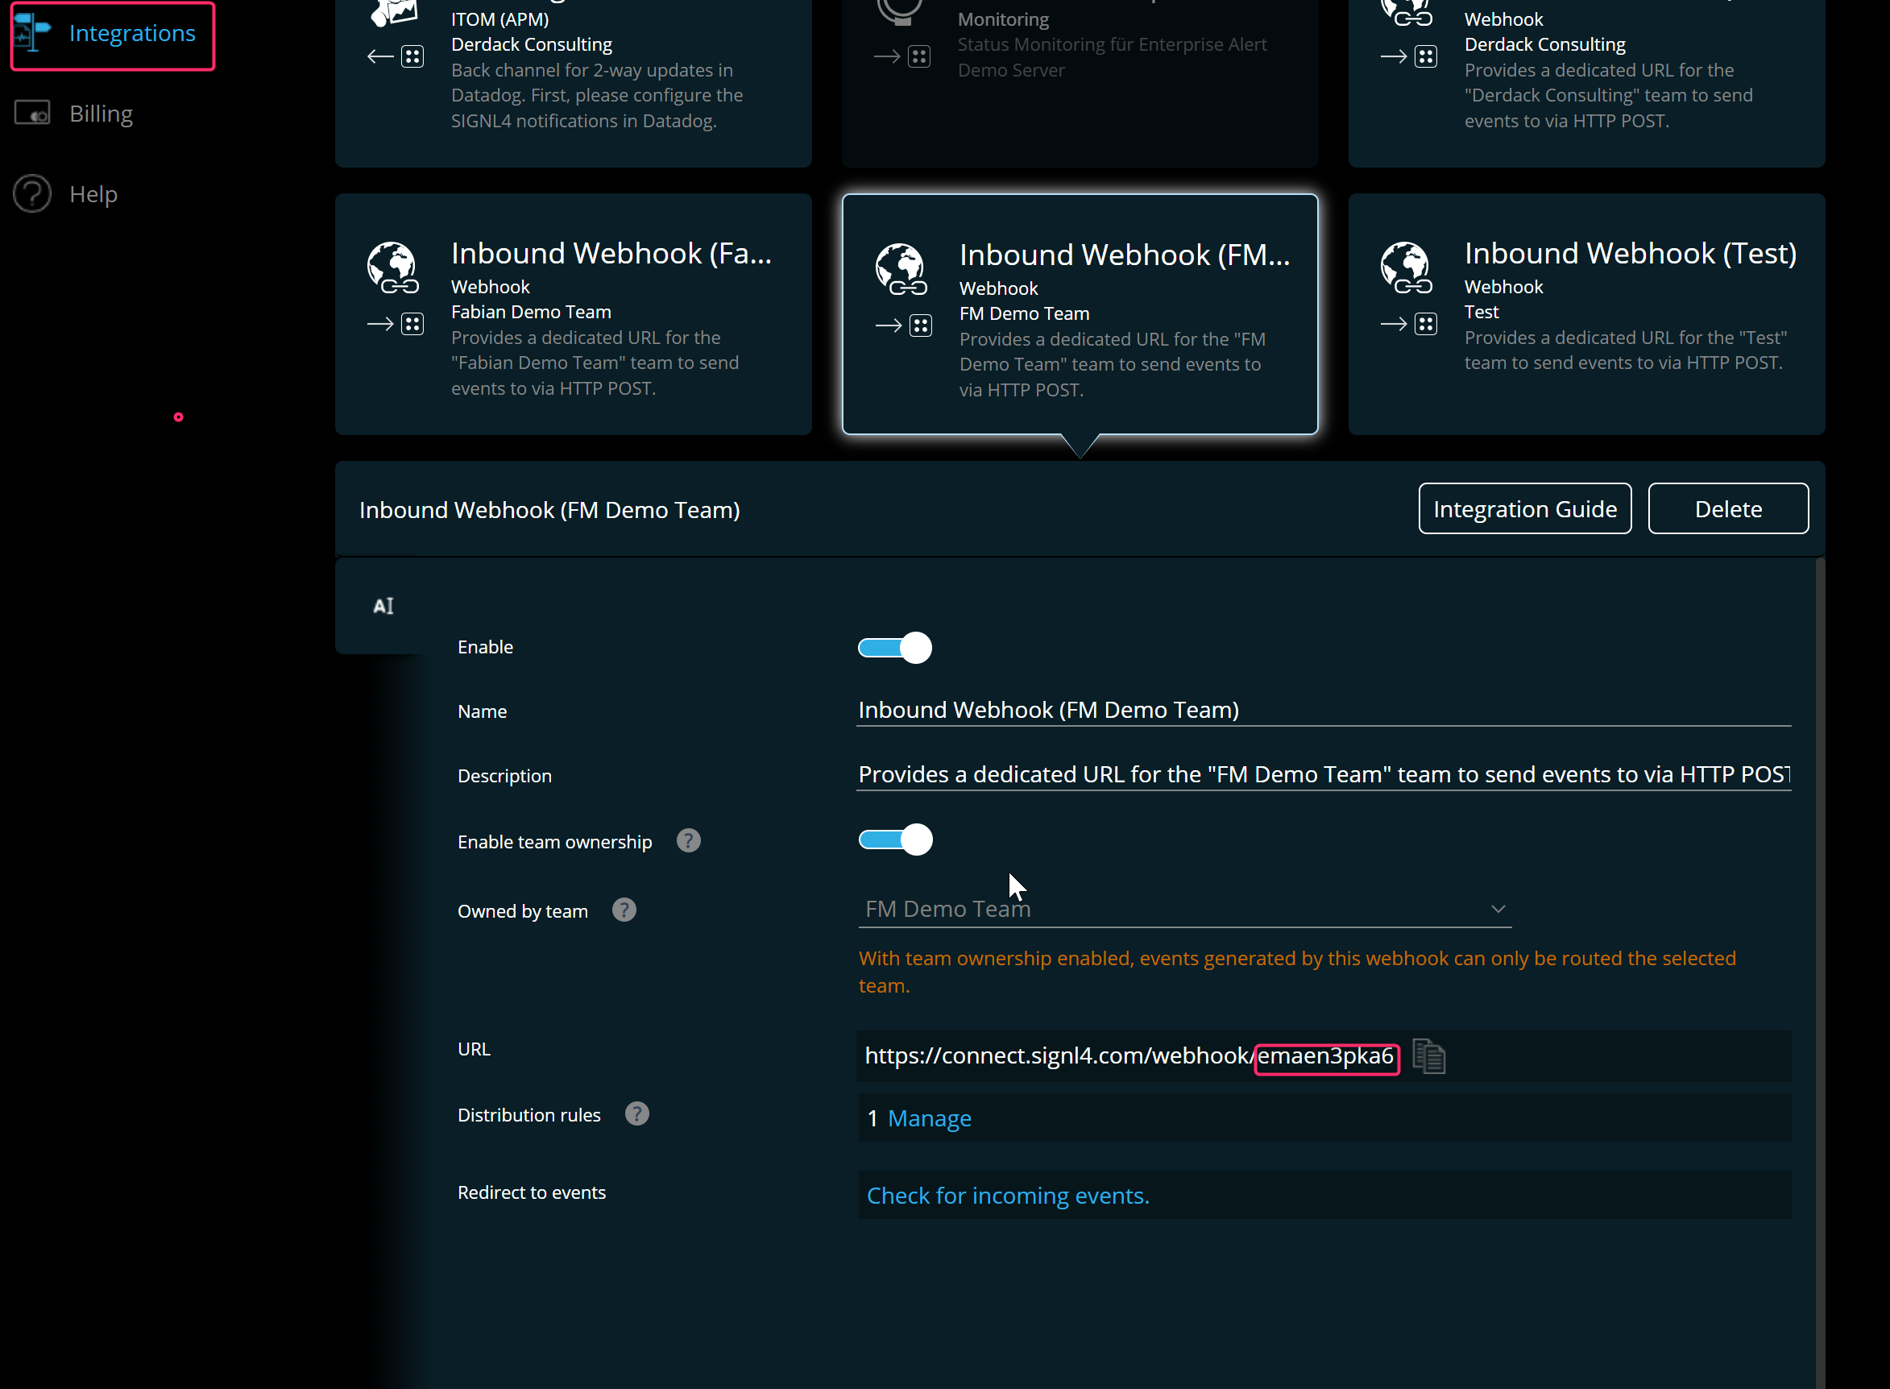The height and width of the screenshot is (1389, 1890).
Task: Open Billing in the sidebar
Action: (101, 114)
